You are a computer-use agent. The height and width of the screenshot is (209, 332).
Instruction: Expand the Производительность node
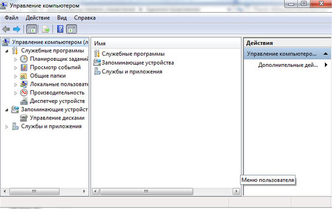pos(15,93)
